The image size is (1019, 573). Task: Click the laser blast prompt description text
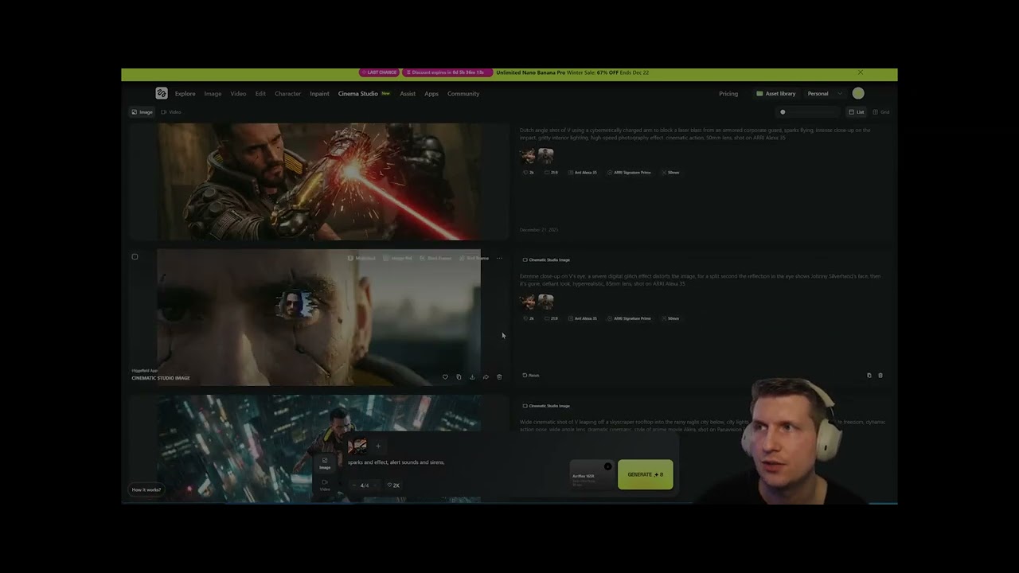tap(695, 134)
